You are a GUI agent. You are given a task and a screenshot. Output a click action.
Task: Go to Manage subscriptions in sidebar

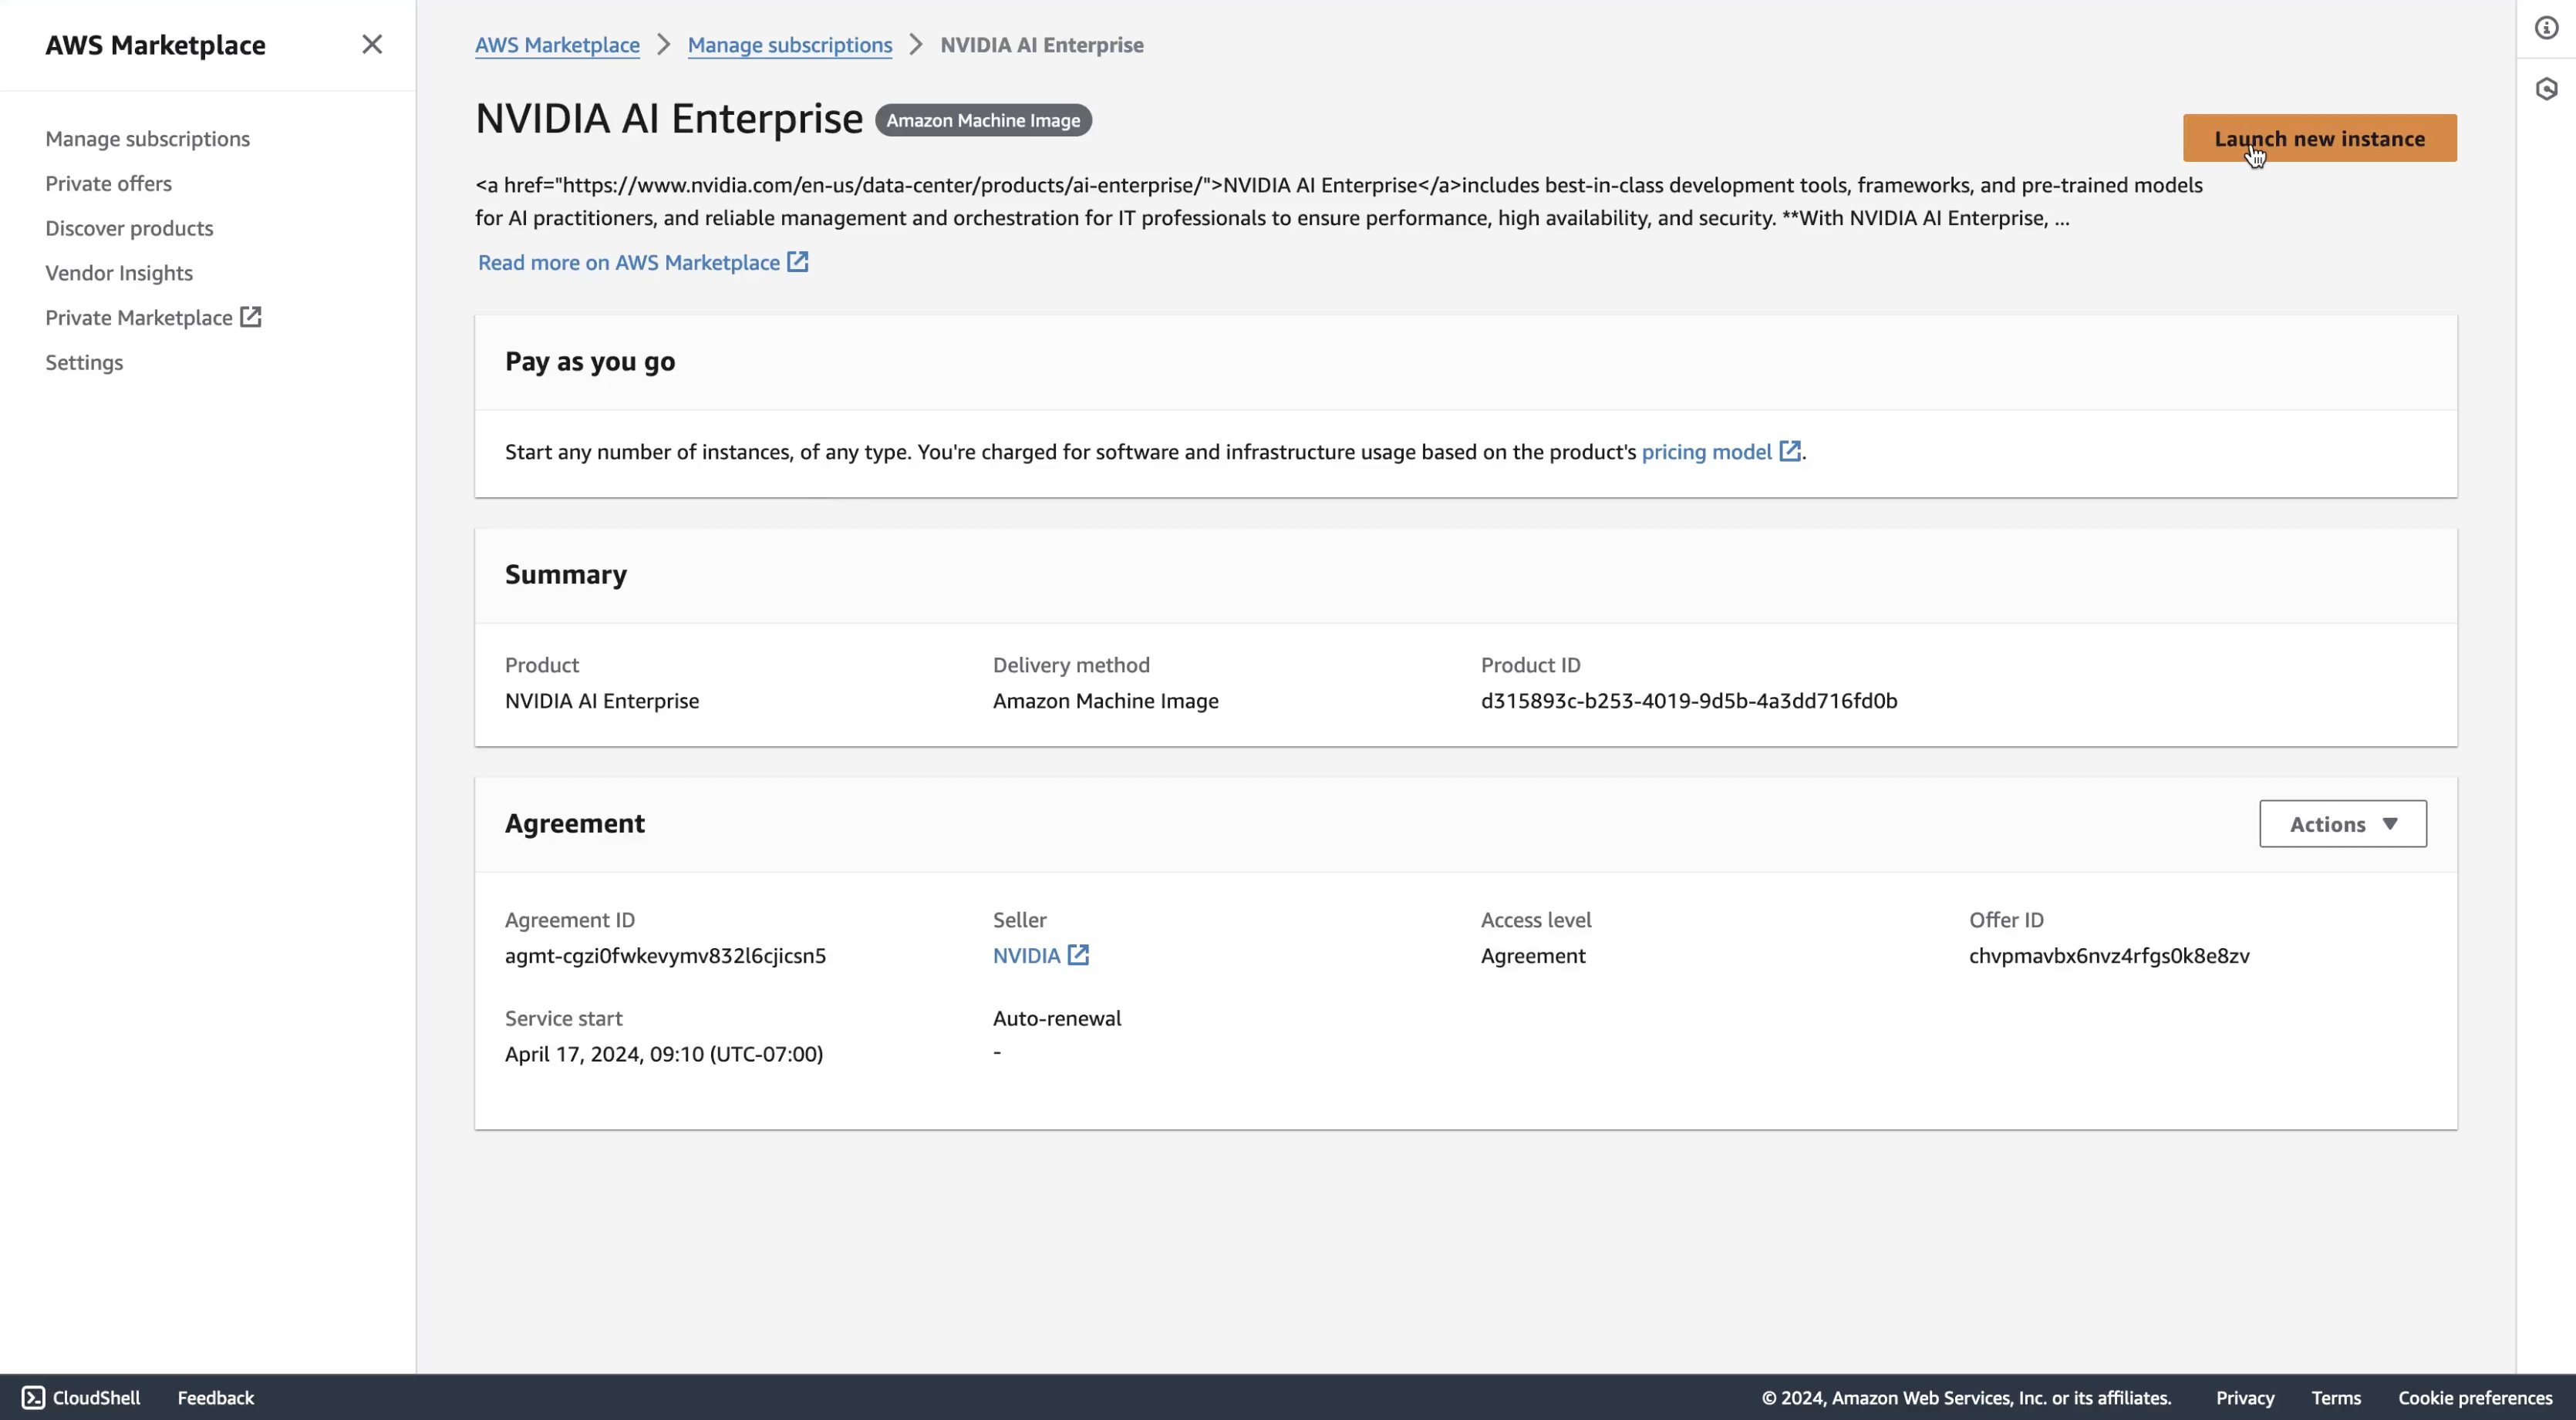[x=147, y=139]
